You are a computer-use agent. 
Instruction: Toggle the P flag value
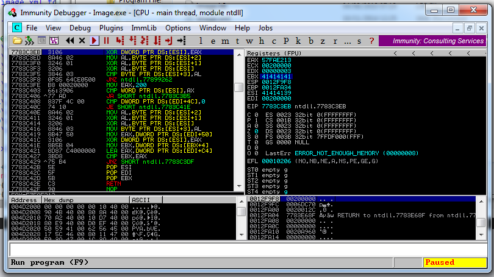256,121
